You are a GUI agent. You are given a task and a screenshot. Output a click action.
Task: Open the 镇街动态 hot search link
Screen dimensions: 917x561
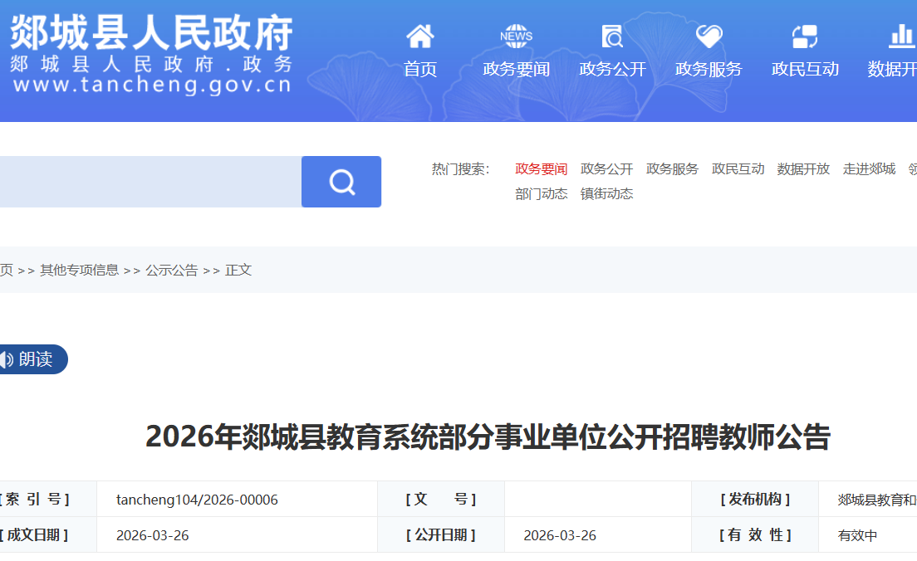coord(606,194)
